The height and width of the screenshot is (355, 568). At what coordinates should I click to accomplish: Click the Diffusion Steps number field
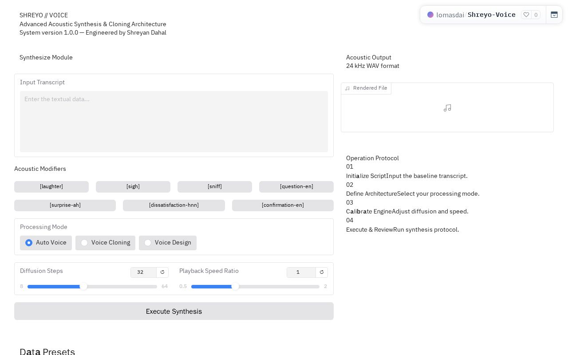click(x=143, y=272)
